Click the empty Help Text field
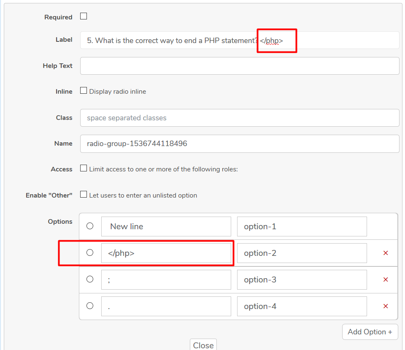This screenshot has width=405, height=350. (x=239, y=65)
